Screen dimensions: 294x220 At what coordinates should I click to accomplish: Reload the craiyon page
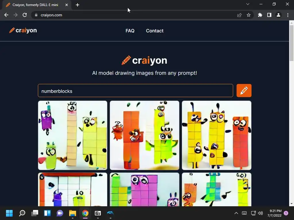pos(25,15)
